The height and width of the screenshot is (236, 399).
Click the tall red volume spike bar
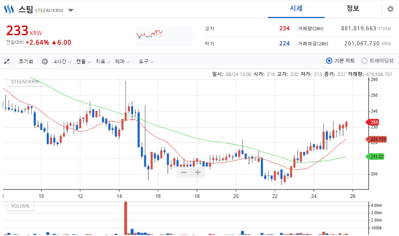(126, 218)
